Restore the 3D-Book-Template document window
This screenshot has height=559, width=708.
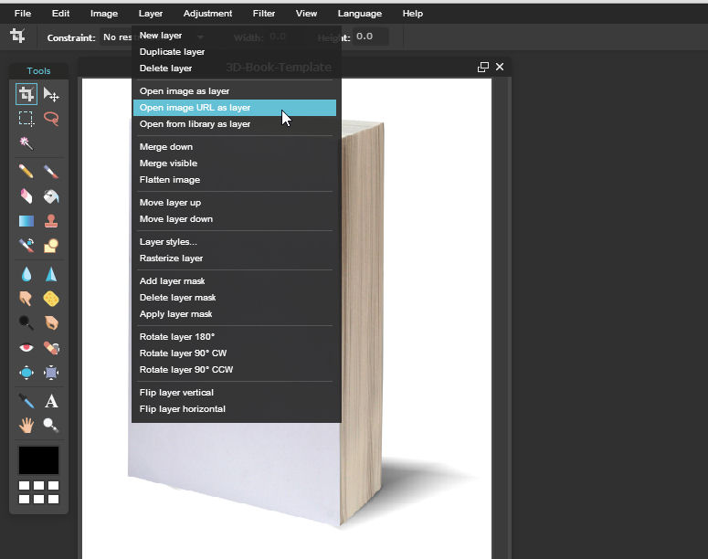pos(483,67)
